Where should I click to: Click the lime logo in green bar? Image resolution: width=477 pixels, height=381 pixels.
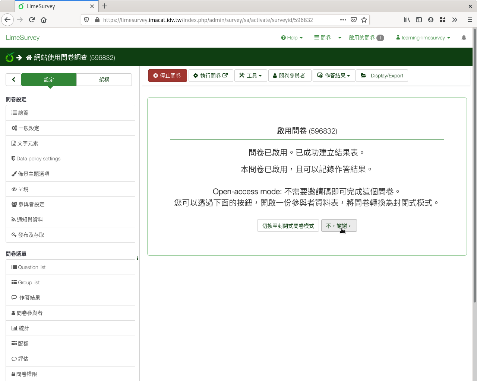click(x=10, y=57)
